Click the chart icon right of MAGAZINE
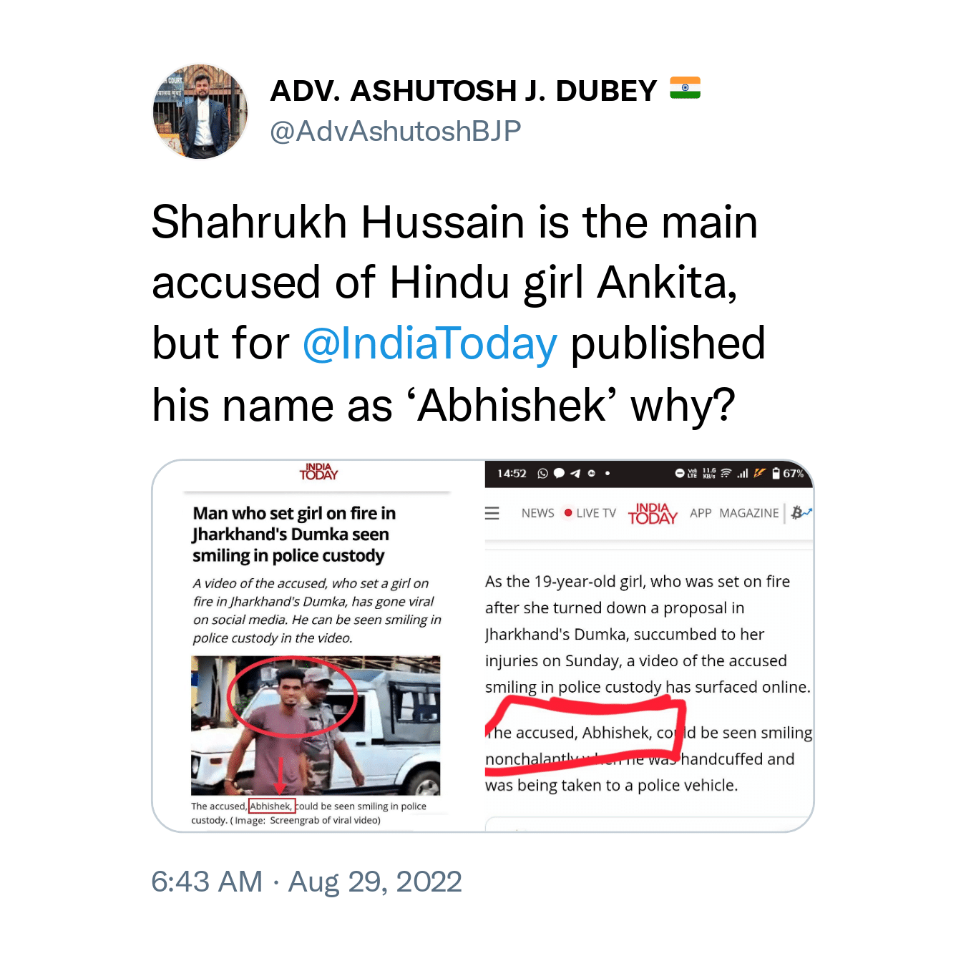This screenshot has width=966, height=966. point(801,513)
